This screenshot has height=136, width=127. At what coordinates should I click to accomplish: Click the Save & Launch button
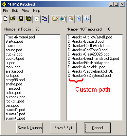(29, 128)
